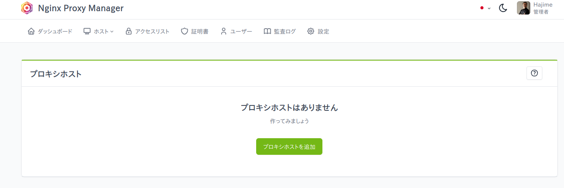Image resolution: width=564 pixels, height=188 pixels.
Task: Click the padlock icon for アクセスリスト
Action: click(129, 31)
